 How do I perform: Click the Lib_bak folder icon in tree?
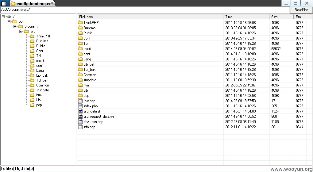32,75
